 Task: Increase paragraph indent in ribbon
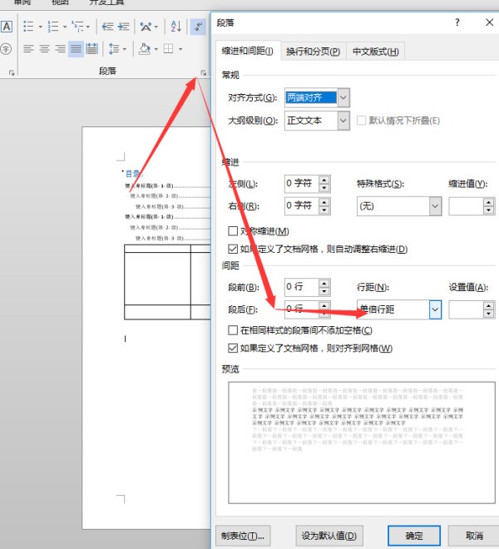point(123,27)
